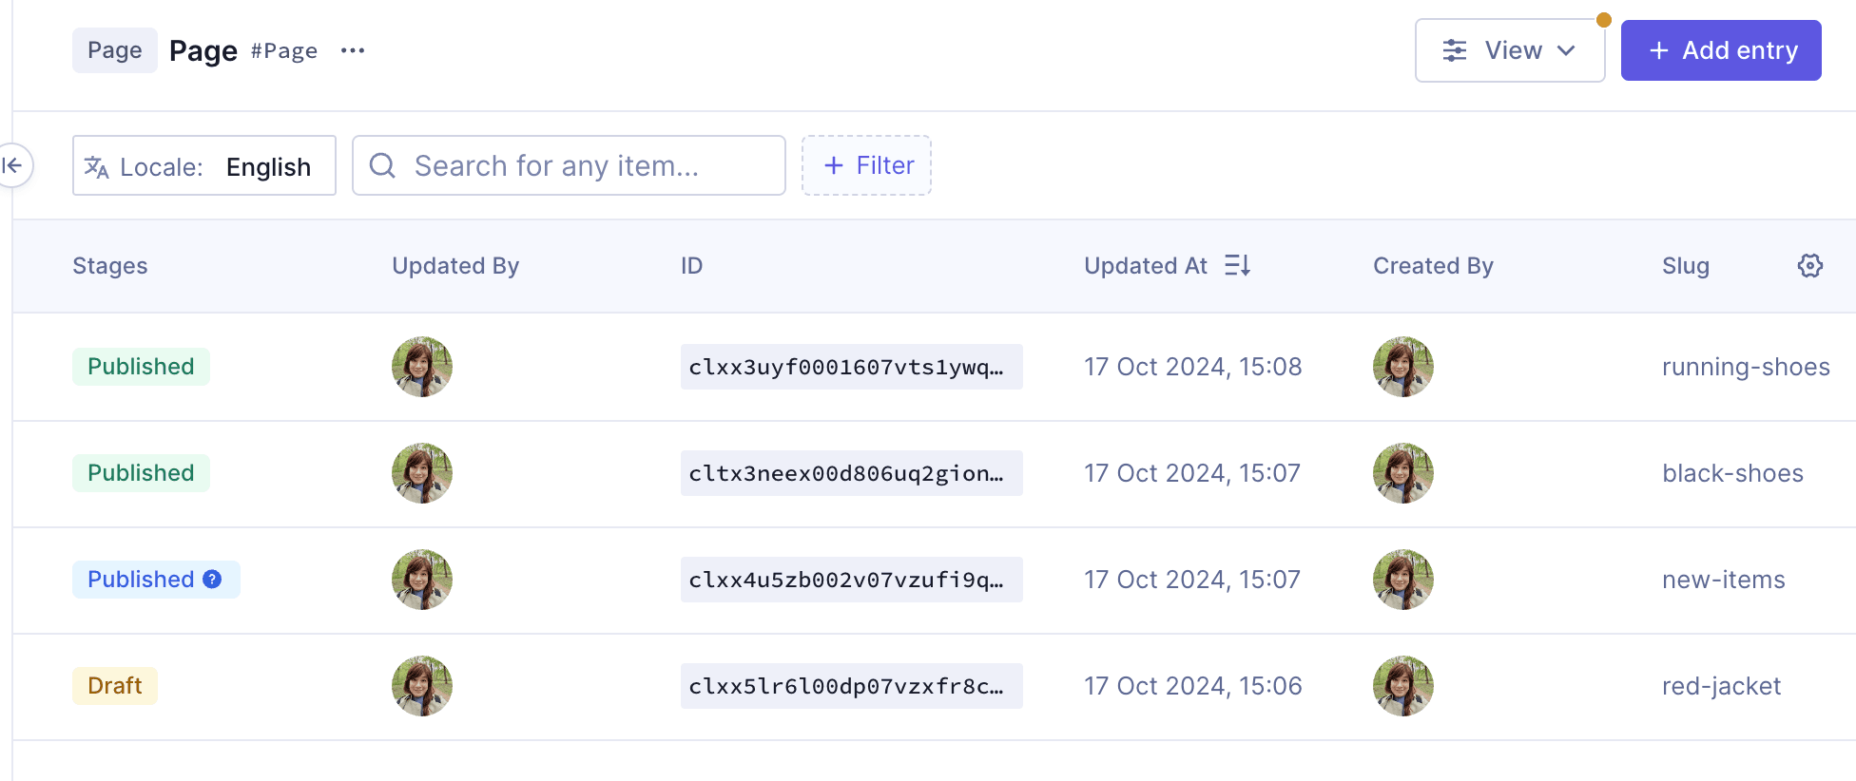Open the View dropdown

pos(1509,50)
